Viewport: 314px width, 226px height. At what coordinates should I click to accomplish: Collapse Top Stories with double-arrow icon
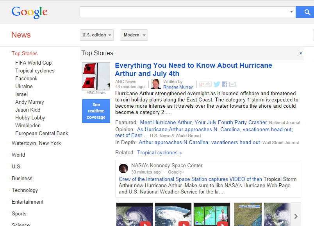[x=301, y=53]
